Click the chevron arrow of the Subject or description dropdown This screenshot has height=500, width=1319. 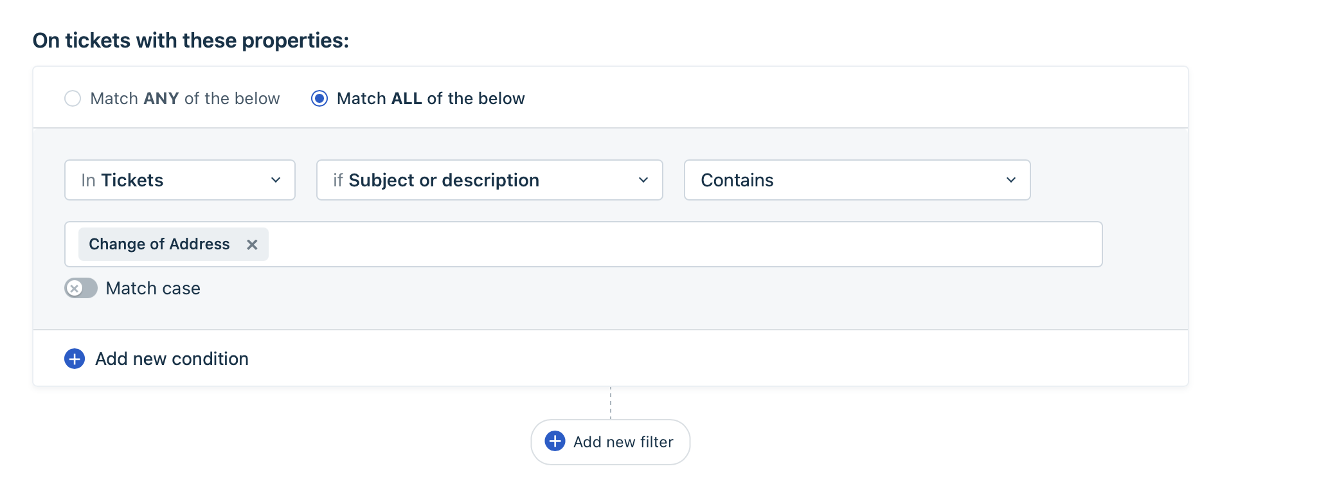(x=643, y=180)
